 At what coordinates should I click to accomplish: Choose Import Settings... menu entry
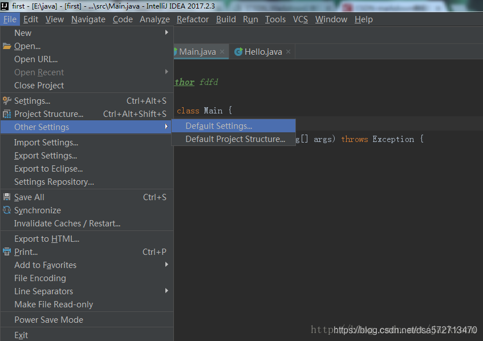[87, 143]
